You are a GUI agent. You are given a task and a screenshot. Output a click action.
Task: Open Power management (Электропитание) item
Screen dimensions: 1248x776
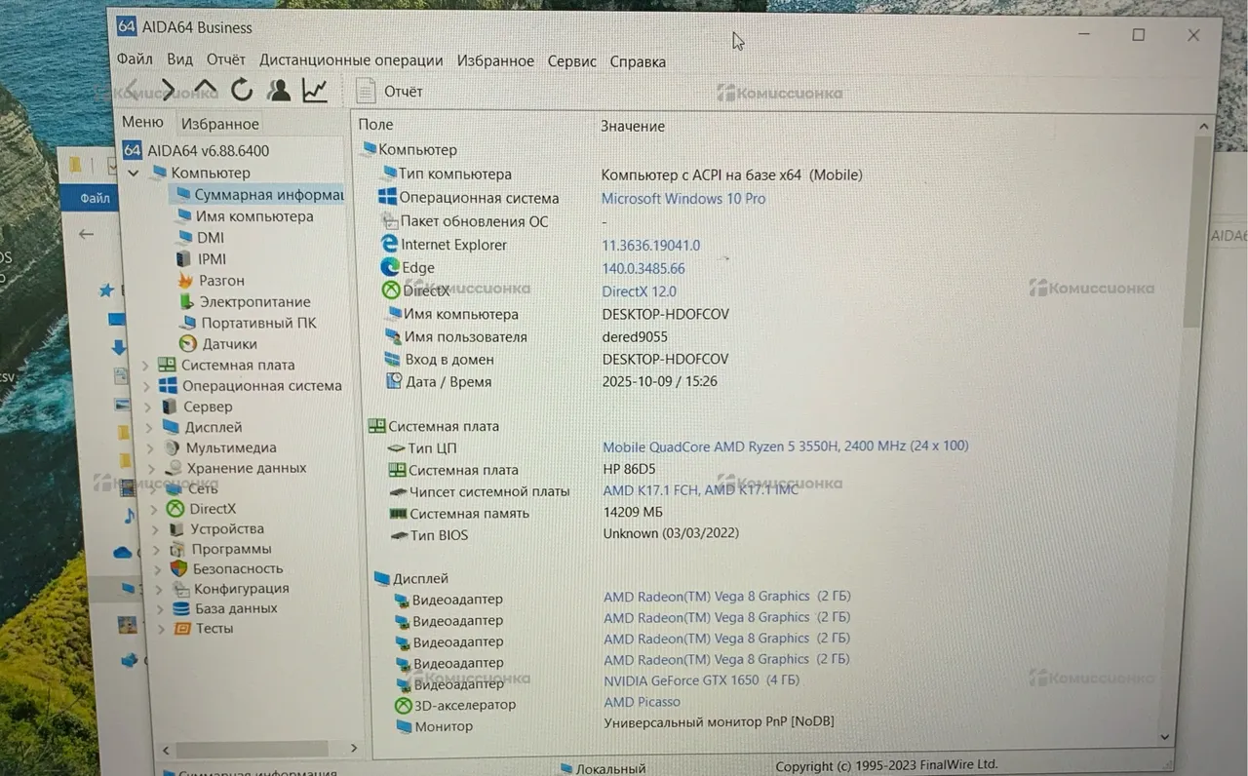(254, 302)
